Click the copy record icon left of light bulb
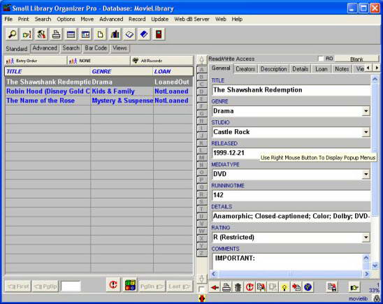Viewport: 383px width, 304px height. point(273,287)
